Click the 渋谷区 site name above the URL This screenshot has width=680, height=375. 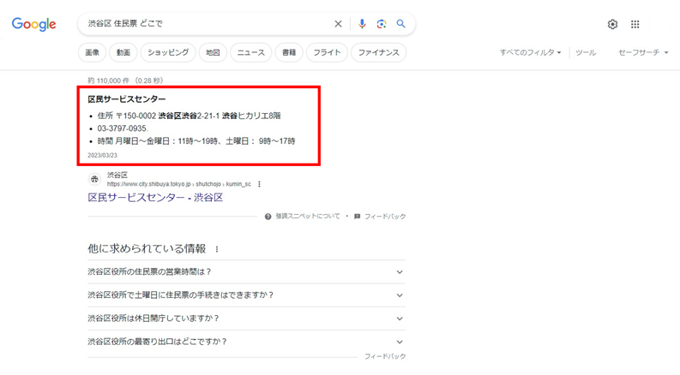[117, 175]
